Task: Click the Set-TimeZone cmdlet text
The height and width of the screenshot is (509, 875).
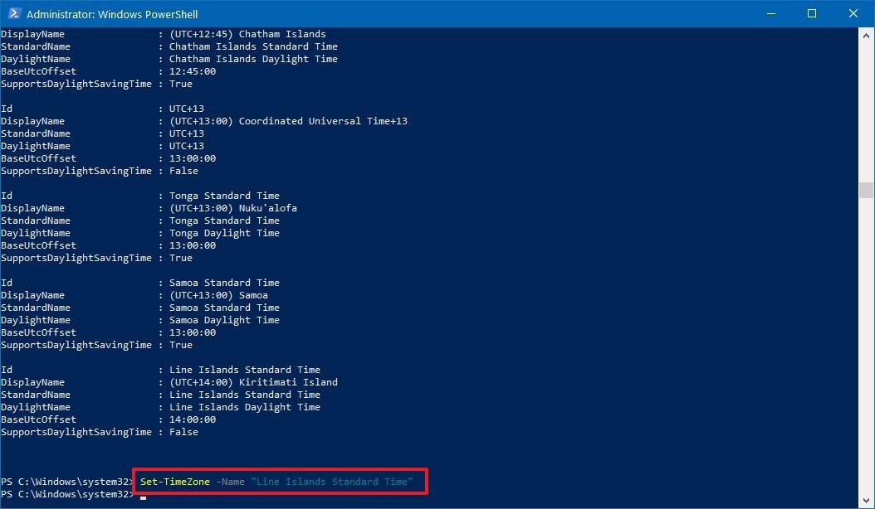Action: click(x=175, y=482)
